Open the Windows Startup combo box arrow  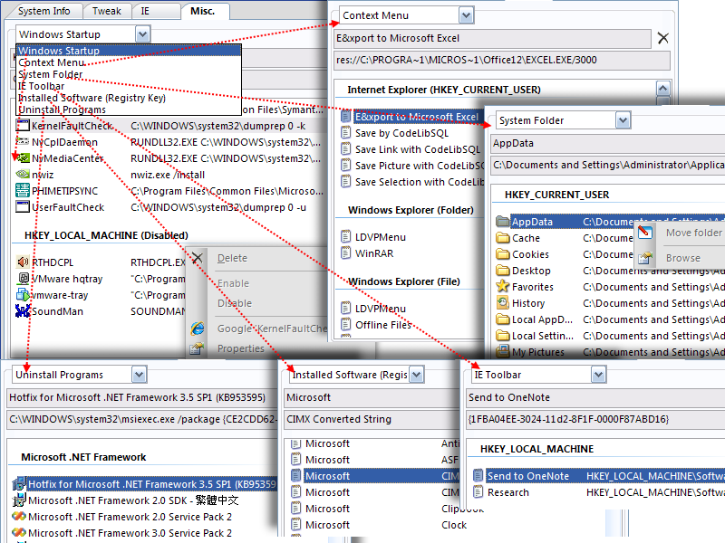142,34
